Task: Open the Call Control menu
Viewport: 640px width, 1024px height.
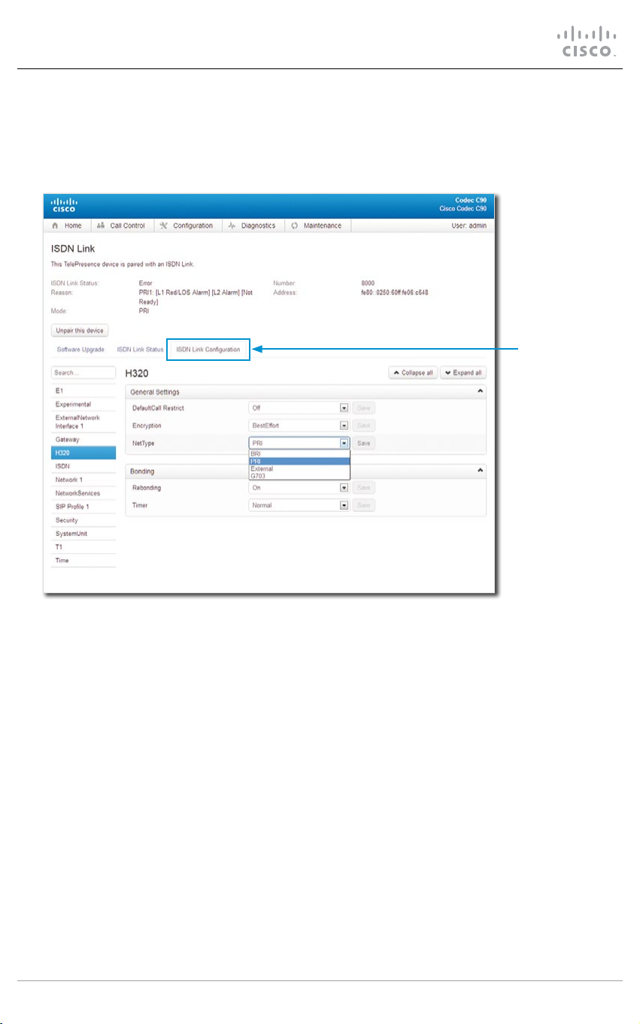Action: pos(122,226)
